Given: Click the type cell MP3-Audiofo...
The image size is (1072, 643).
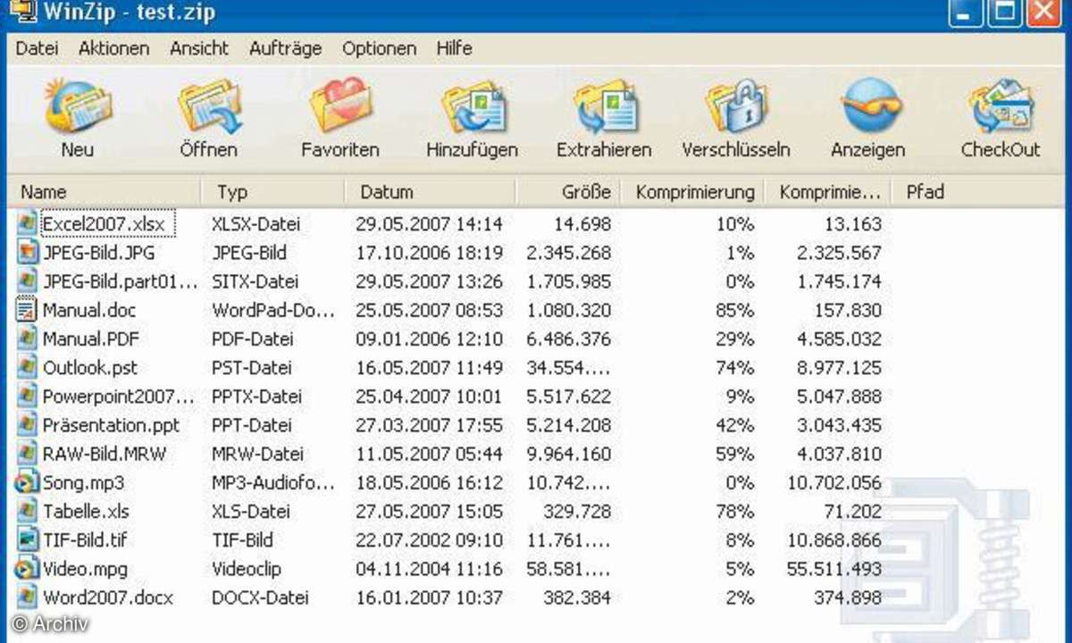Looking at the screenshot, I should coord(273,482).
